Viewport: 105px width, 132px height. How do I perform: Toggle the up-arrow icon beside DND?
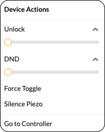[95, 59]
